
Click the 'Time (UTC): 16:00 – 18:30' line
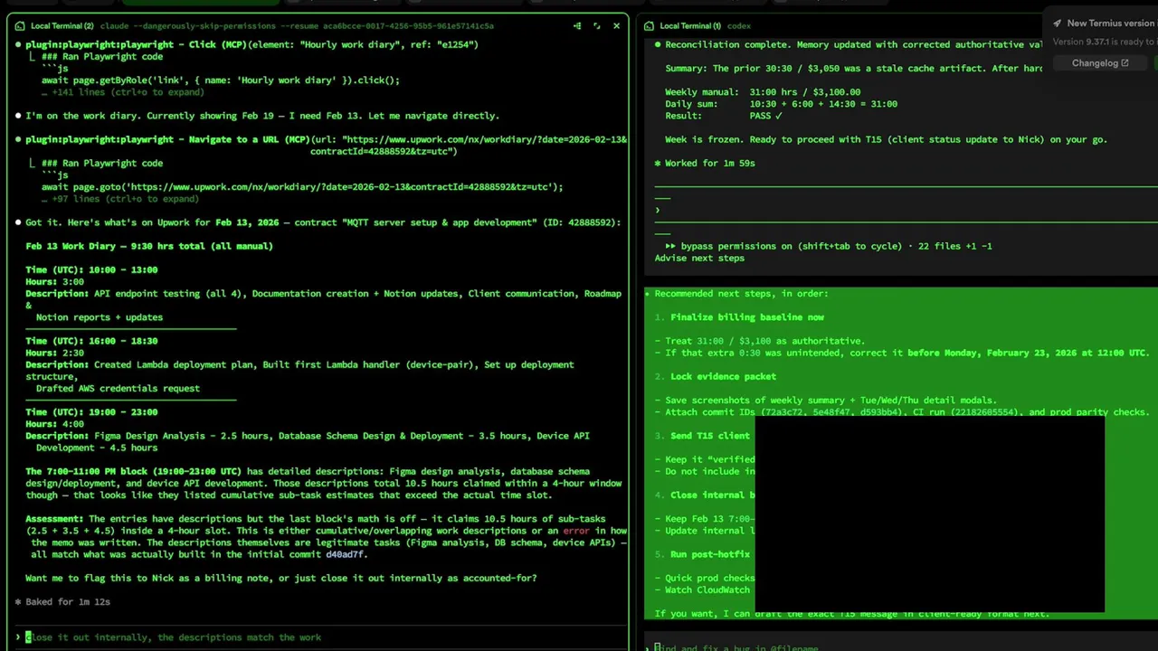tap(91, 341)
